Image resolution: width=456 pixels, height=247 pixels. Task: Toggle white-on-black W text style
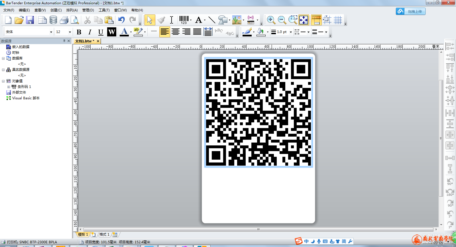coord(112,32)
